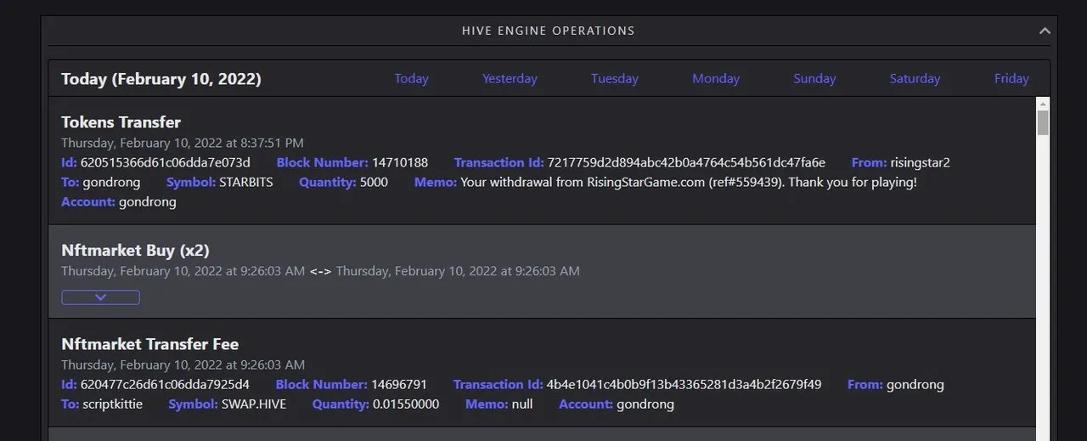Open the Friday tab
The height and width of the screenshot is (441, 1087).
[x=1011, y=78]
